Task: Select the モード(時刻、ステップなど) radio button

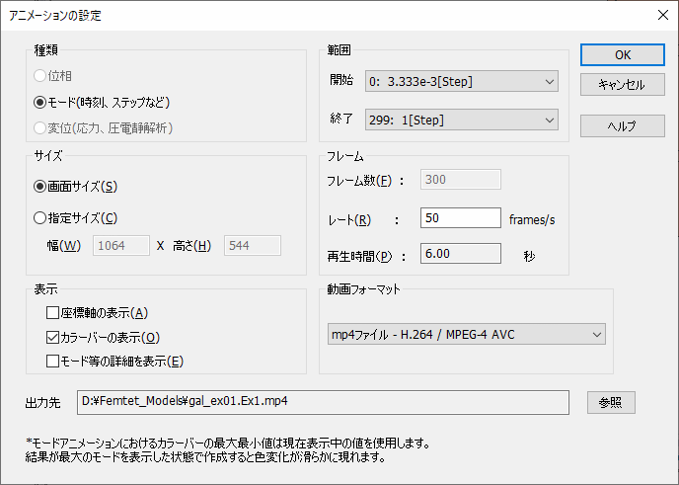Action: (40, 102)
